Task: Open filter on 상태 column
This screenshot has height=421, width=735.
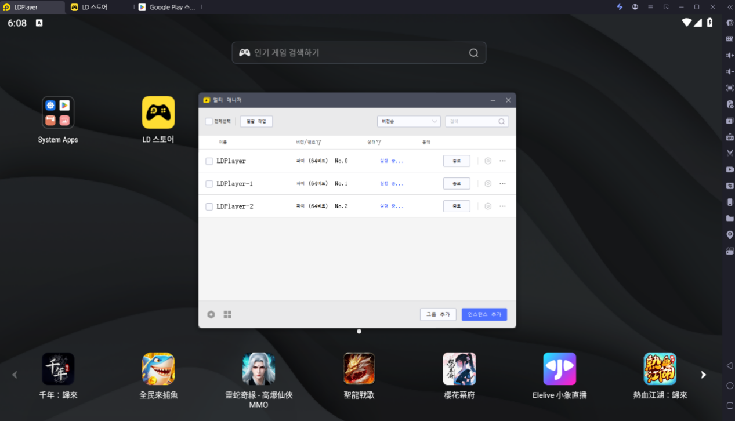Action: click(x=379, y=142)
